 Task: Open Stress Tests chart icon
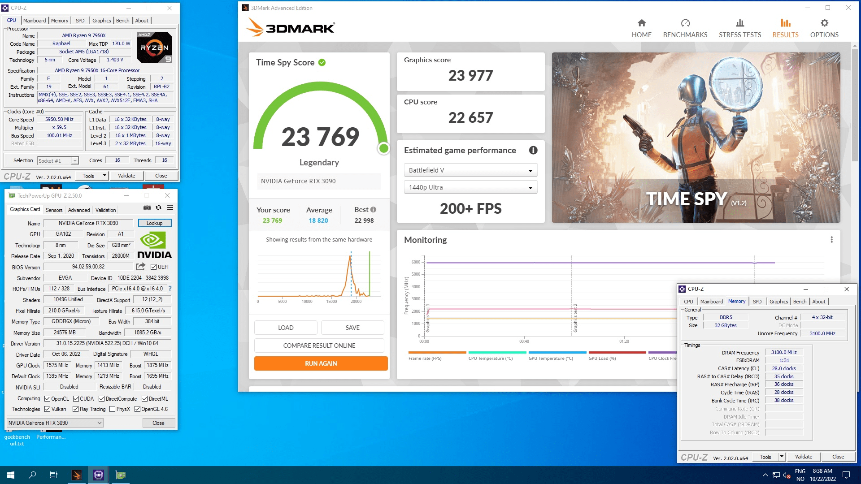pyautogui.click(x=740, y=23)
